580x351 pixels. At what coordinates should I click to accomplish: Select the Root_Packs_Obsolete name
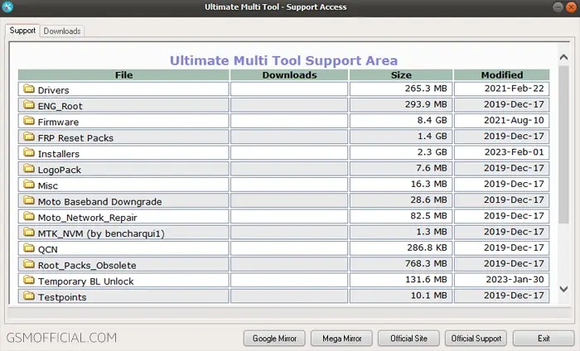click(87, 265)
